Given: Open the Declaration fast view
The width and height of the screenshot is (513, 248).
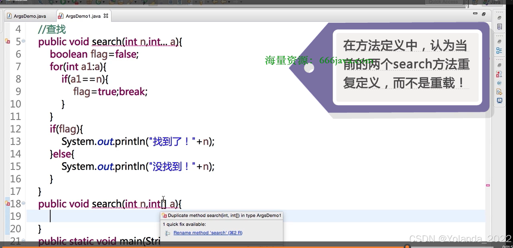Looking at the screenshot, I should 499,92.
